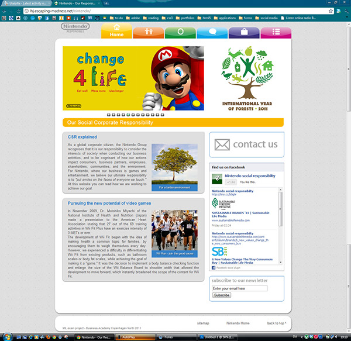Click the Sustainable Forestry Initiative logo
Screen dimensions: 351x341
[223, 204]
